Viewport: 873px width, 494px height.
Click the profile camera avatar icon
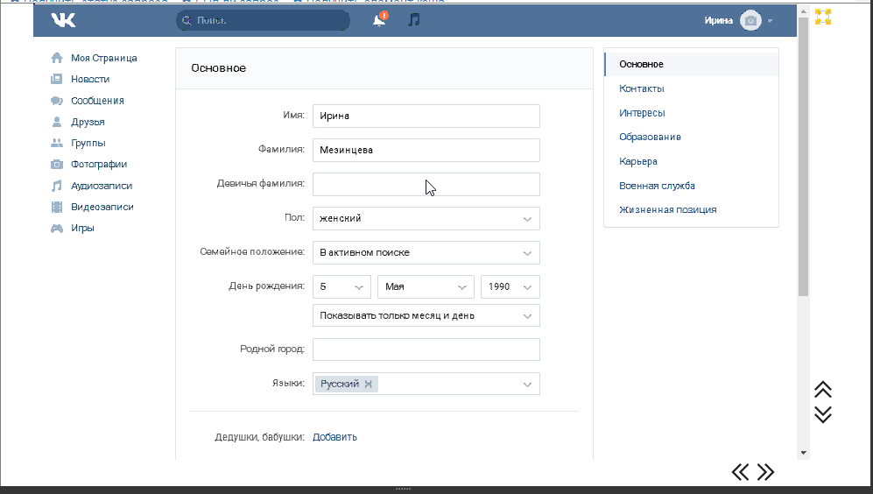[x=750, y=20]
